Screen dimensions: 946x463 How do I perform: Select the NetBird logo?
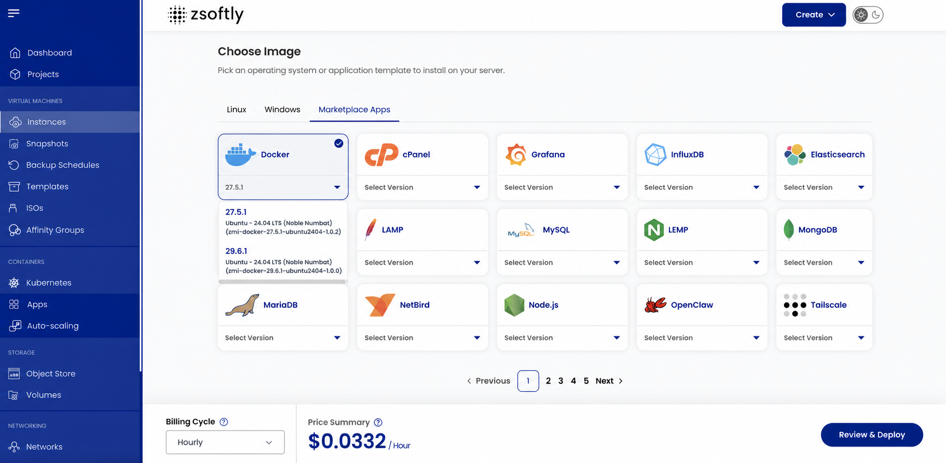(x=380, y=305)
